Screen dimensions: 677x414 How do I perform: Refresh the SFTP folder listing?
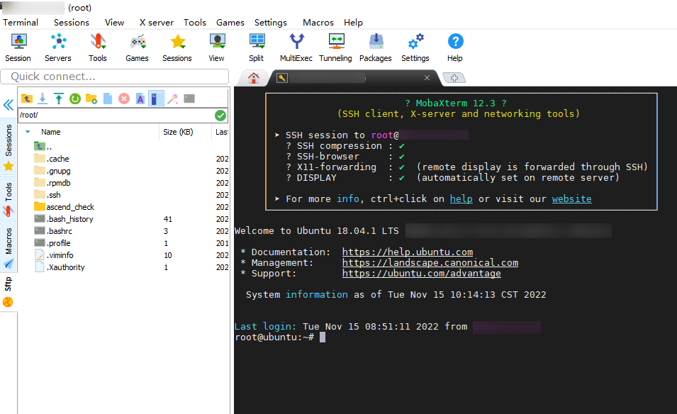pos(75,99)
